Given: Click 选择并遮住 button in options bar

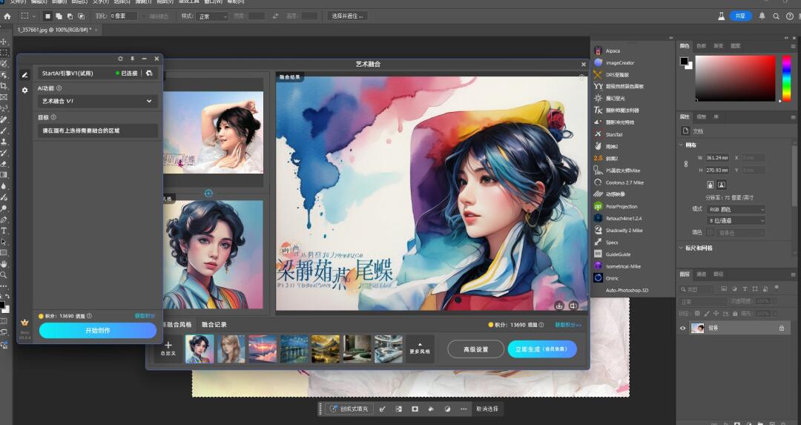Looking at the screenshot, I should (x=347, y=16).
